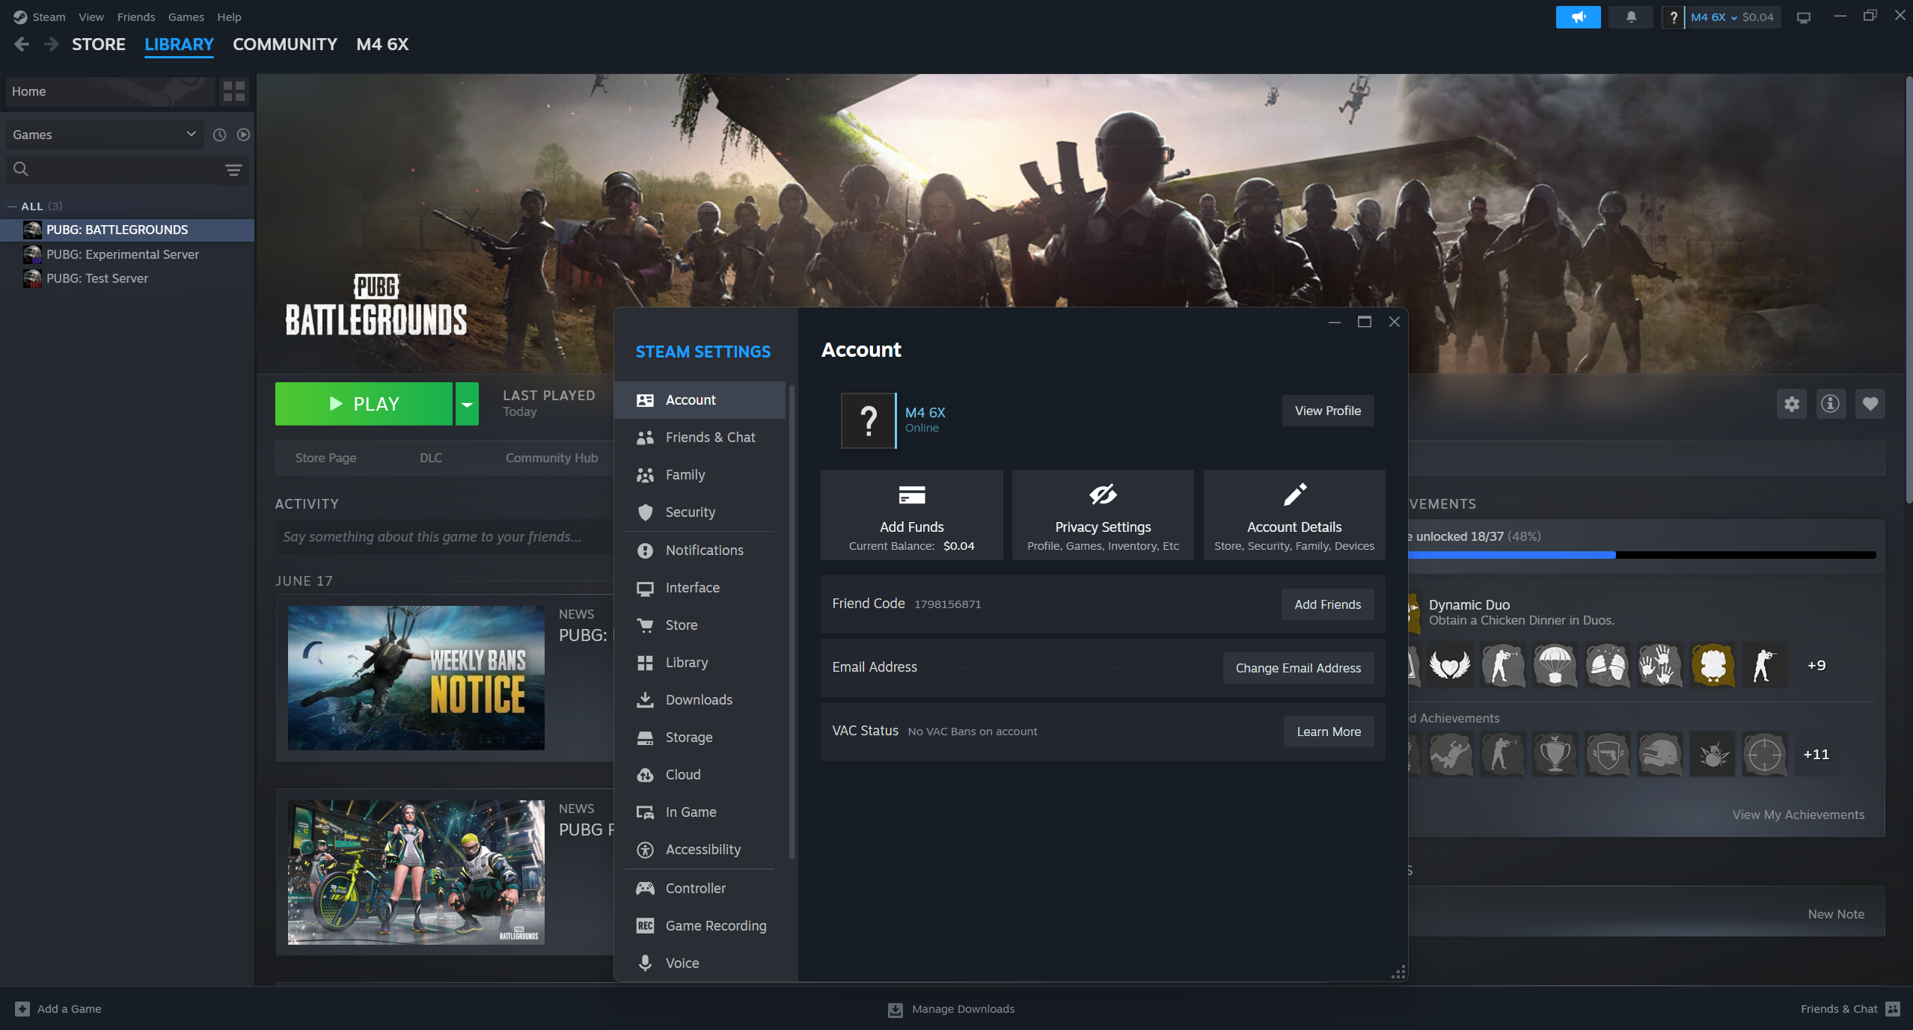
Task: Select PUBG: Test Server in library
Action: tap(127, 278)
